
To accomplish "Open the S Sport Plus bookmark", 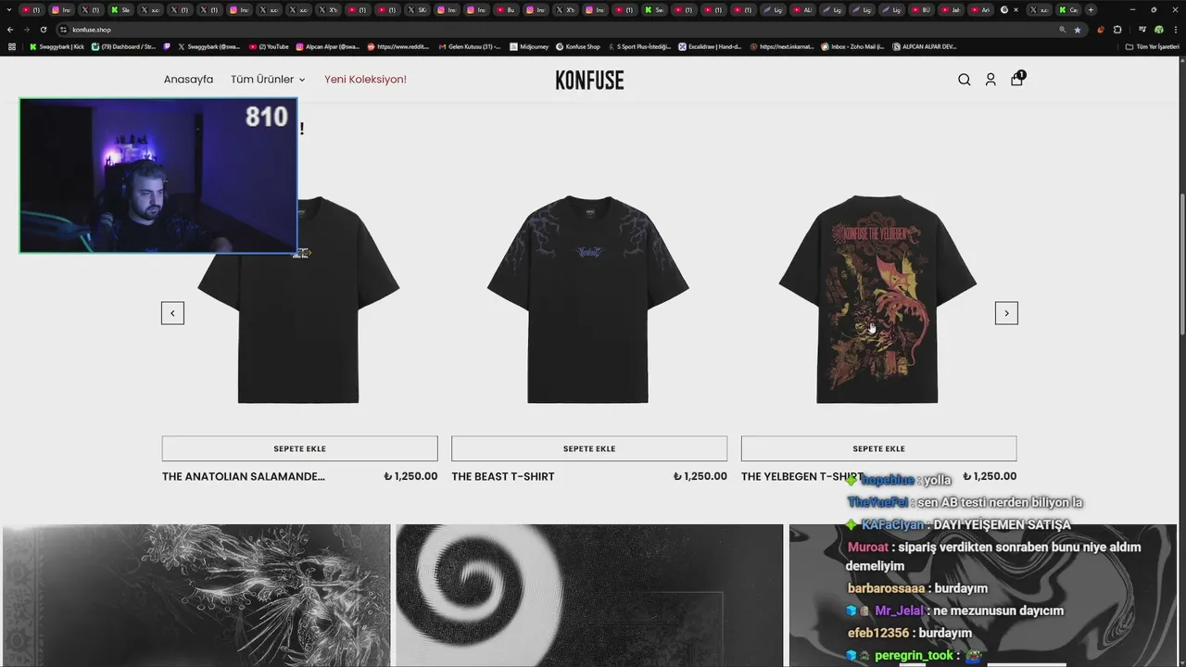I will click(639, 46).
